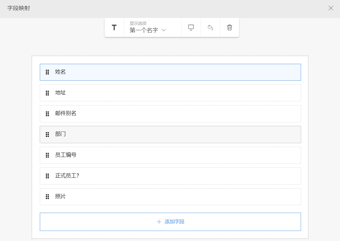Click the paint bucket fill icon
Image resolution: width=340 pixels, height=241 pixels.
210,27
